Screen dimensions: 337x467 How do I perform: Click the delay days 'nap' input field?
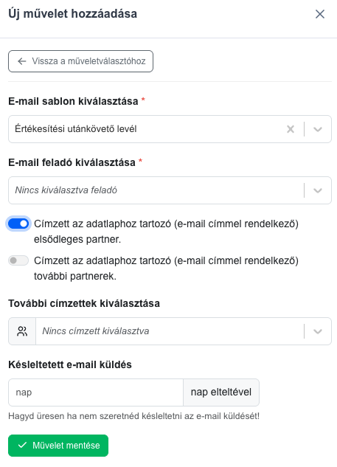click(96, 392)
